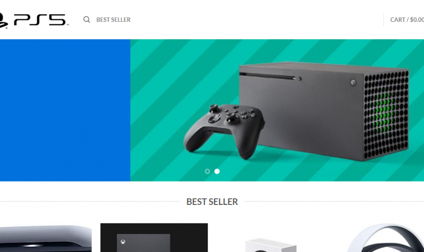The height and width of the screenshot is (252, 424).
Task: Open the white headset product thumbnail
Action: pyautogui.click(x=385, y=238)
